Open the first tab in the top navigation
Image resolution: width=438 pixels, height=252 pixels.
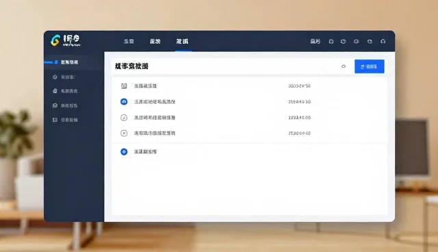129,41
